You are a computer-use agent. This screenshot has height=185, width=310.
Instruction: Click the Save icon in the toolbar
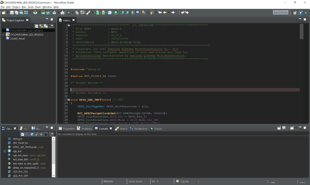point(12,12)
